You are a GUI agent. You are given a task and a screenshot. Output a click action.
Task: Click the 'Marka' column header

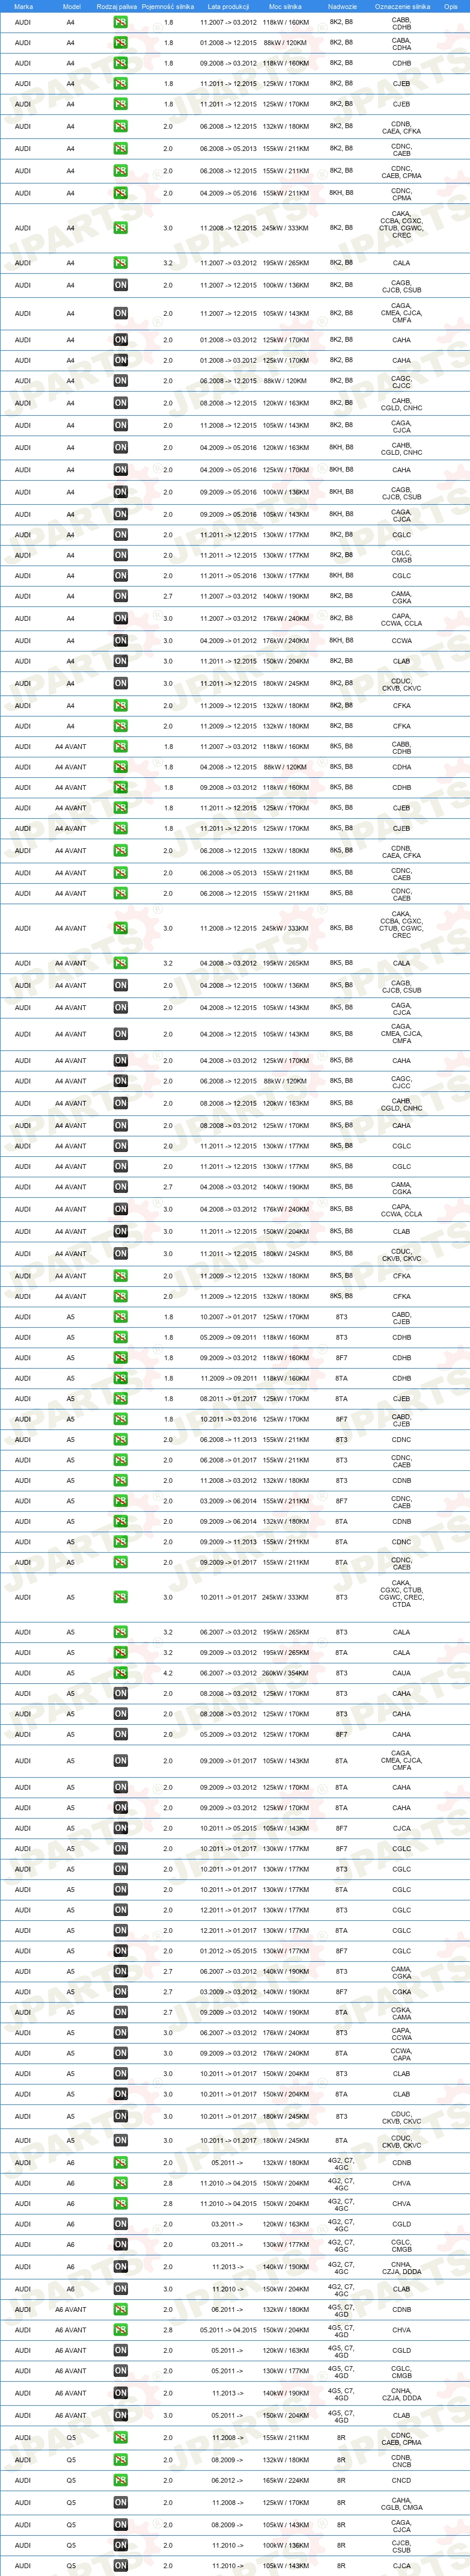23,6
